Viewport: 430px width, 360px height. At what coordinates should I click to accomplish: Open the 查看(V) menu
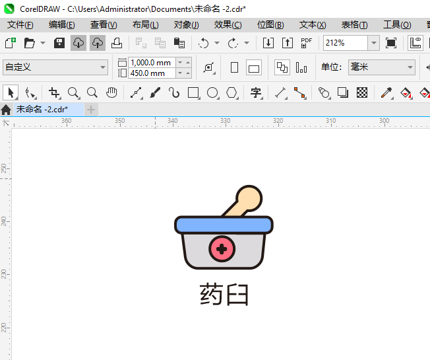click(x=104, y=25)
